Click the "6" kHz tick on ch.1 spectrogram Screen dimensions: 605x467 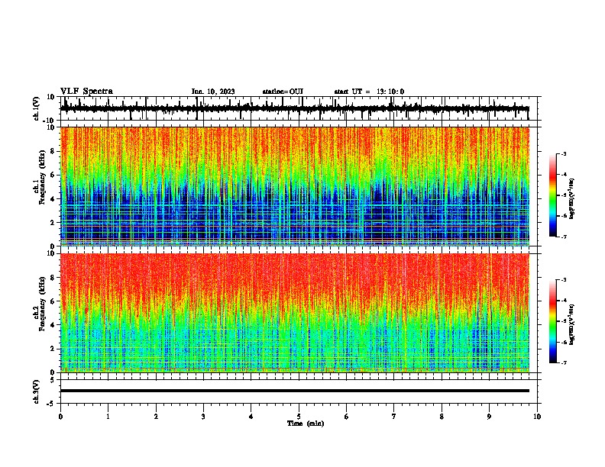[x=53, y=175]
